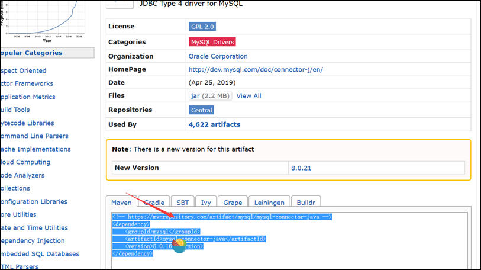Open the Collections category
This screenshot has height=270, width=481.
point(15,188)
